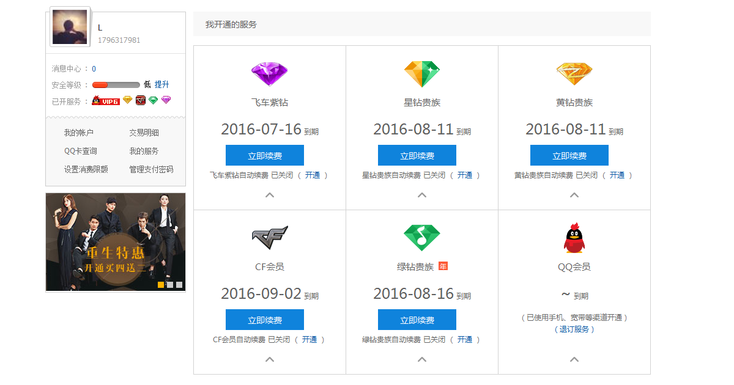Click the 2016-09-02 expiry date

(261, 294)
